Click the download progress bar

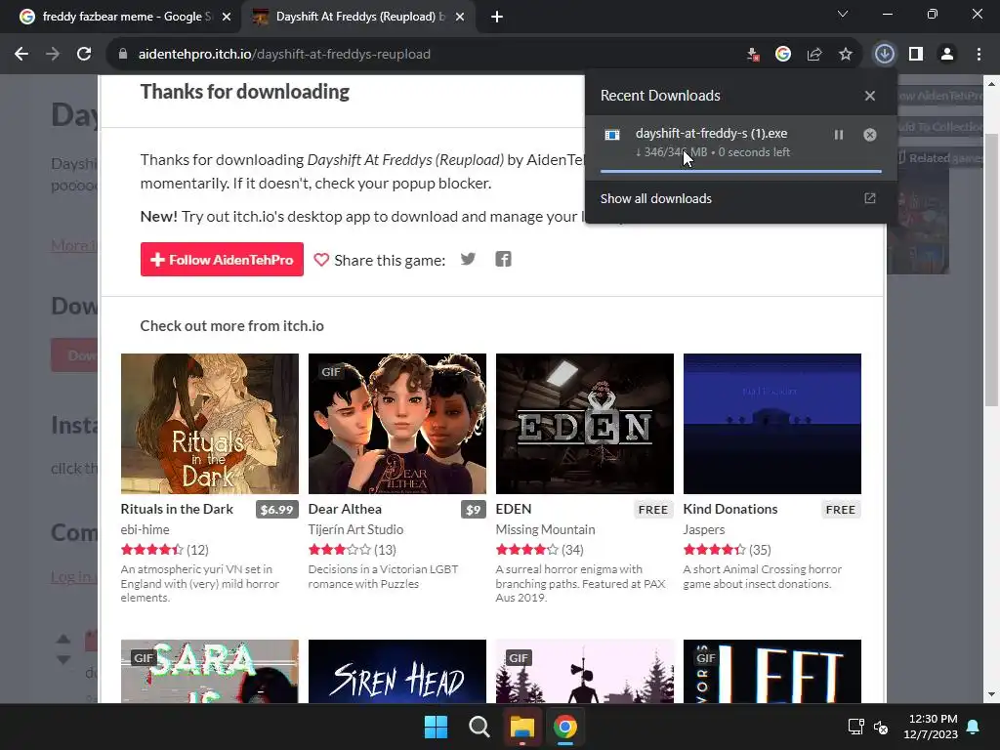[741, 171]
